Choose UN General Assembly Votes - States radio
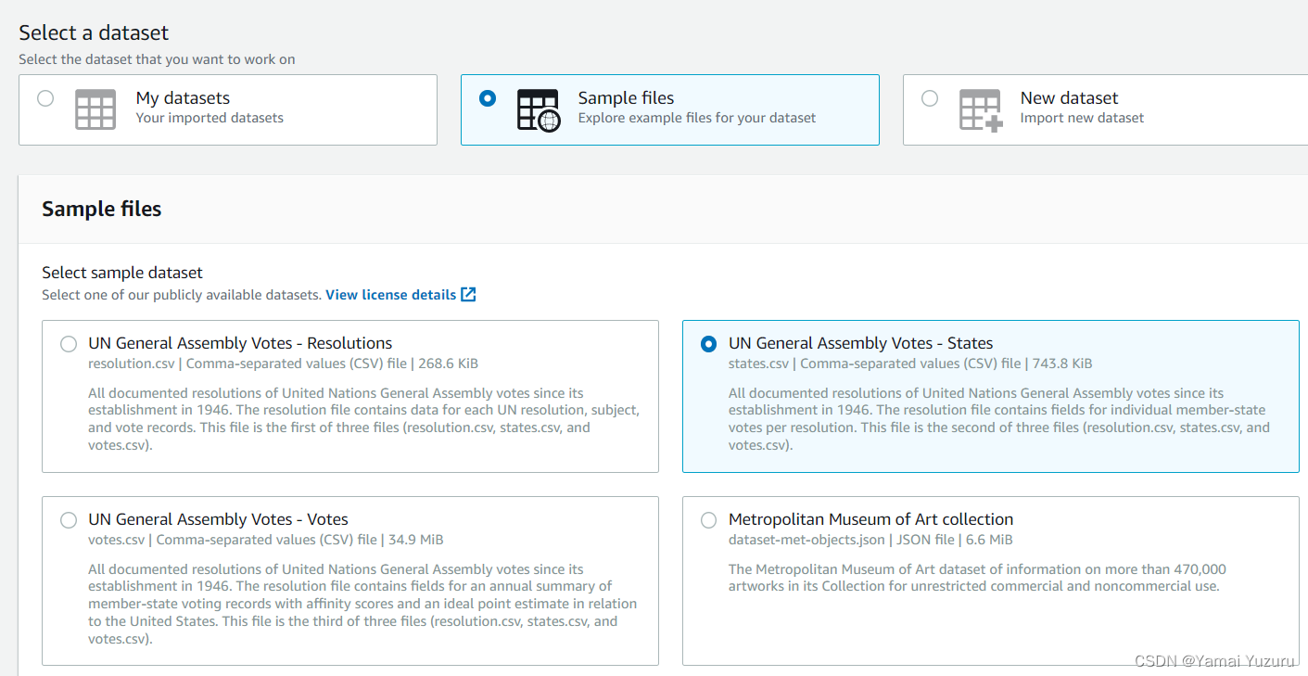The height and width of the screenshot is (676, 1308). click(709, 344)
